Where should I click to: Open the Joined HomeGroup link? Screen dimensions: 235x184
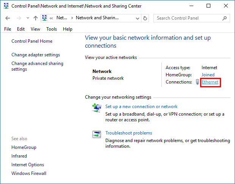(208, 75)
